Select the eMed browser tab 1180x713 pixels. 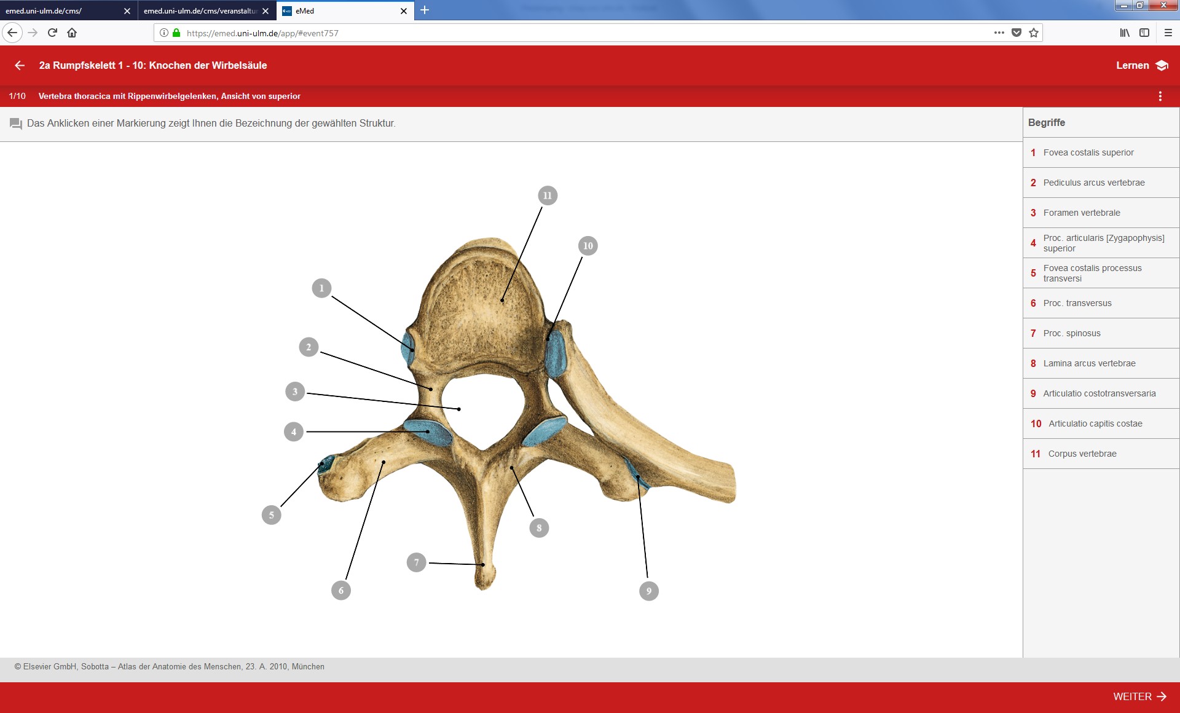(345, 10)
